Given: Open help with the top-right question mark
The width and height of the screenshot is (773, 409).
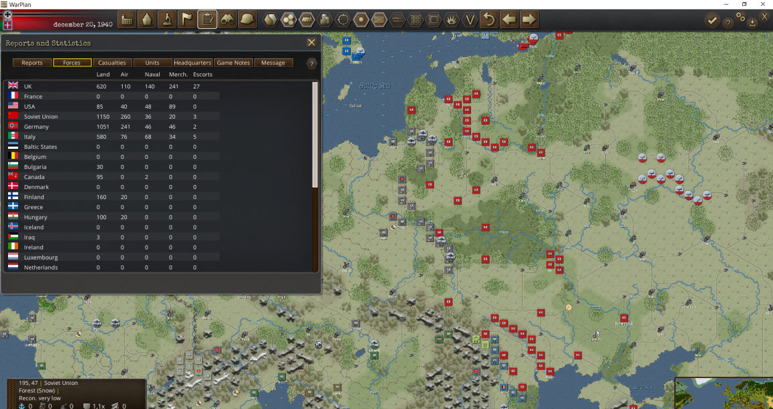Looking at the screenshot, I should tap(727, 23).
